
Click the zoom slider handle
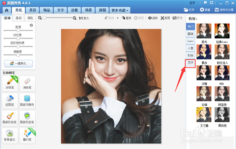coord(45,18)
